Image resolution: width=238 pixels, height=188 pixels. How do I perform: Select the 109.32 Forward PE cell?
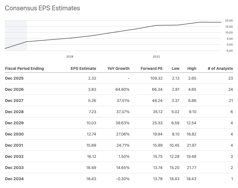pyautogui.click(x=156, y=78)
